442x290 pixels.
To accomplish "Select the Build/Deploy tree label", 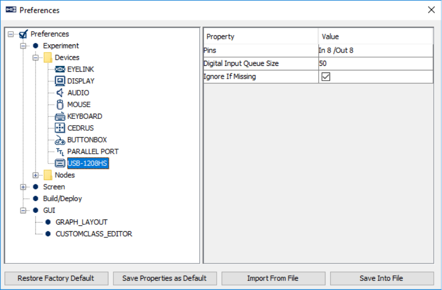I will (62, 199).
